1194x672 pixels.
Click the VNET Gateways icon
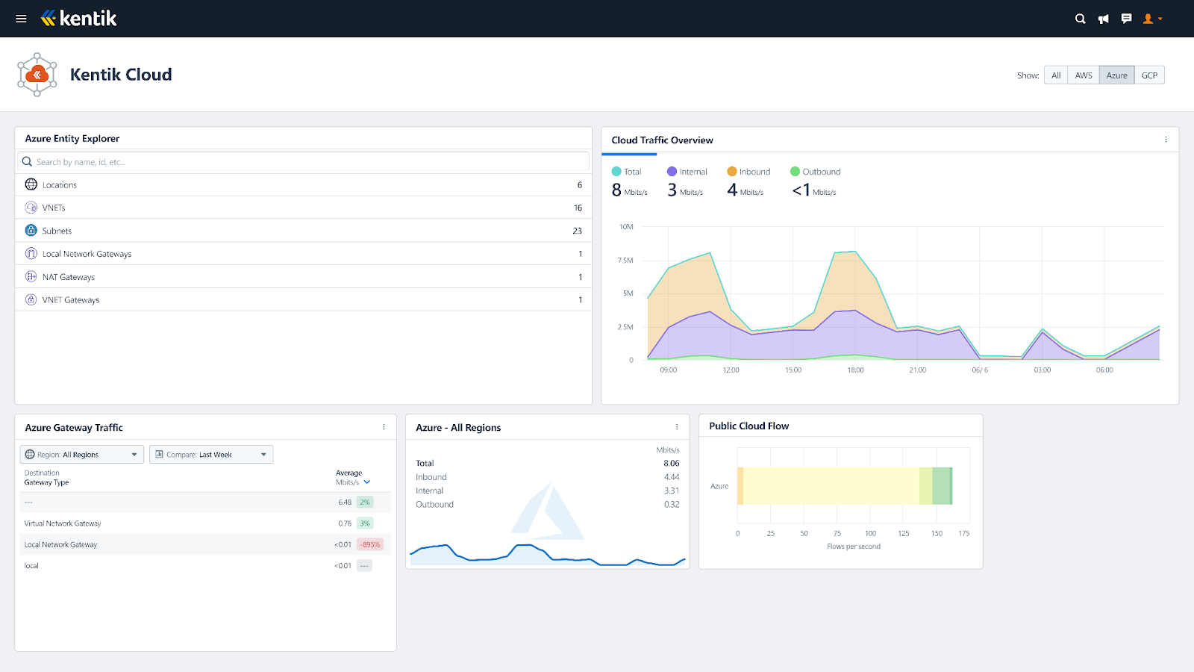tap(31, 300)
